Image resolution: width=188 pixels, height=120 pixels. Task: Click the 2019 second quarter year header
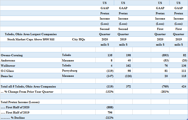(123, 39)
